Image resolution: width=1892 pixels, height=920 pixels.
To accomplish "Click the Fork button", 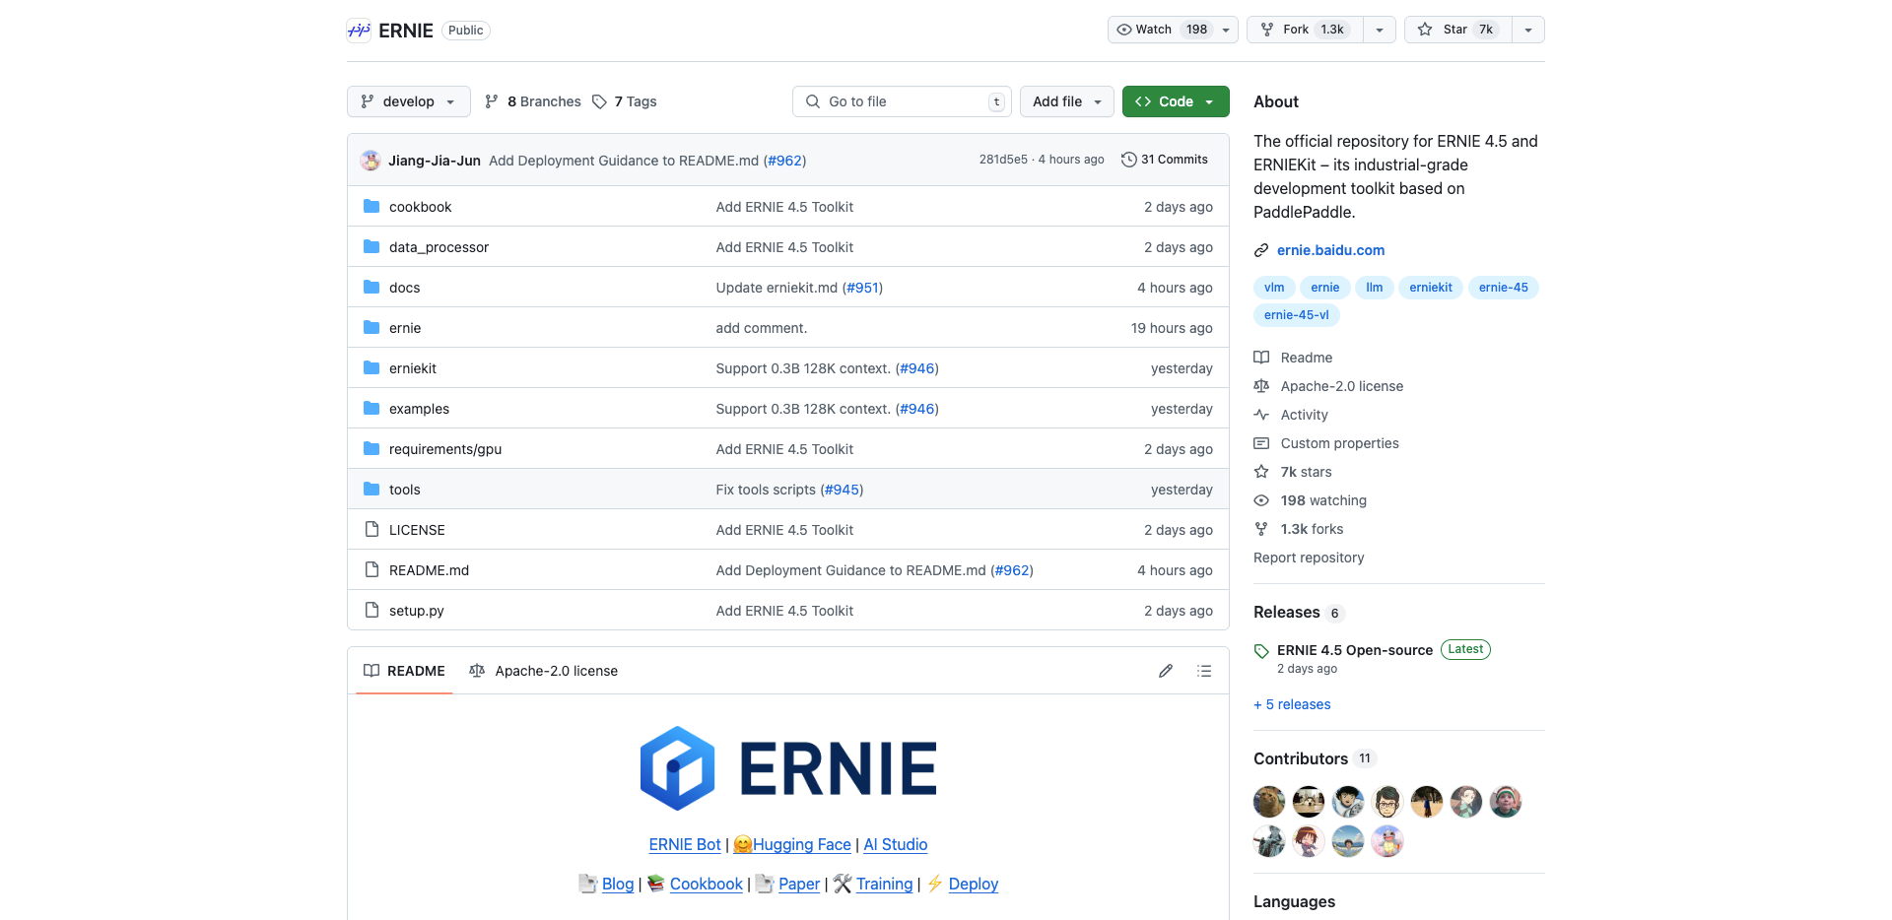I will pos(1306,30).
